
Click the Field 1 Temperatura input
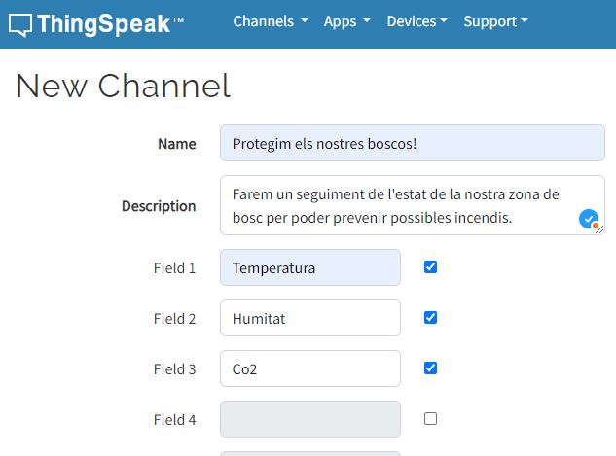[x=310, y=267]
